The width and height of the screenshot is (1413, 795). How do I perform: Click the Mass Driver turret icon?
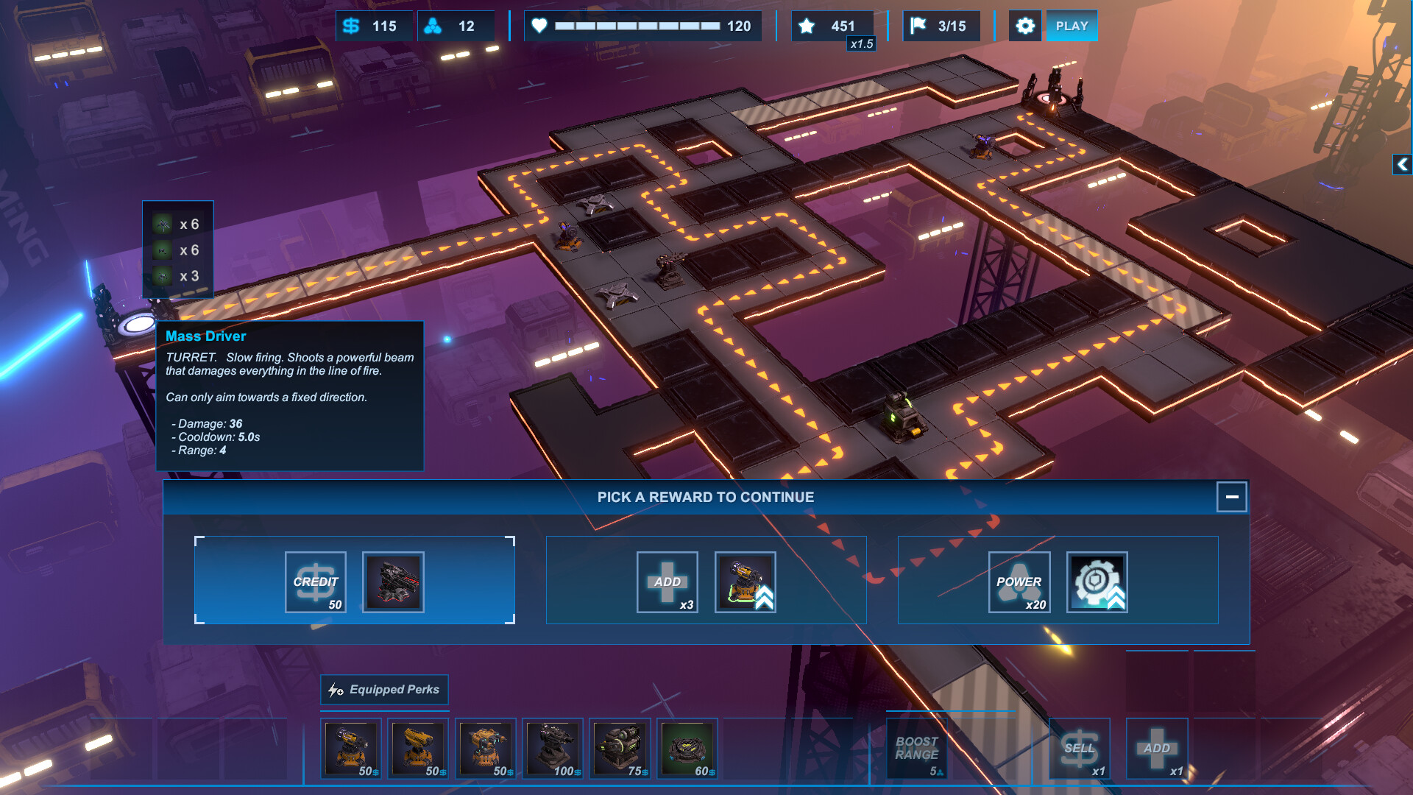393,581
